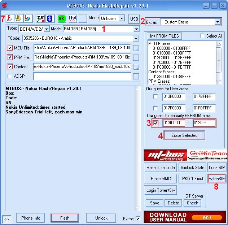Screen dimensions: 228x225
Task: Open the Extras dropdown showing Custom Erase
Action: click(218, 22)
